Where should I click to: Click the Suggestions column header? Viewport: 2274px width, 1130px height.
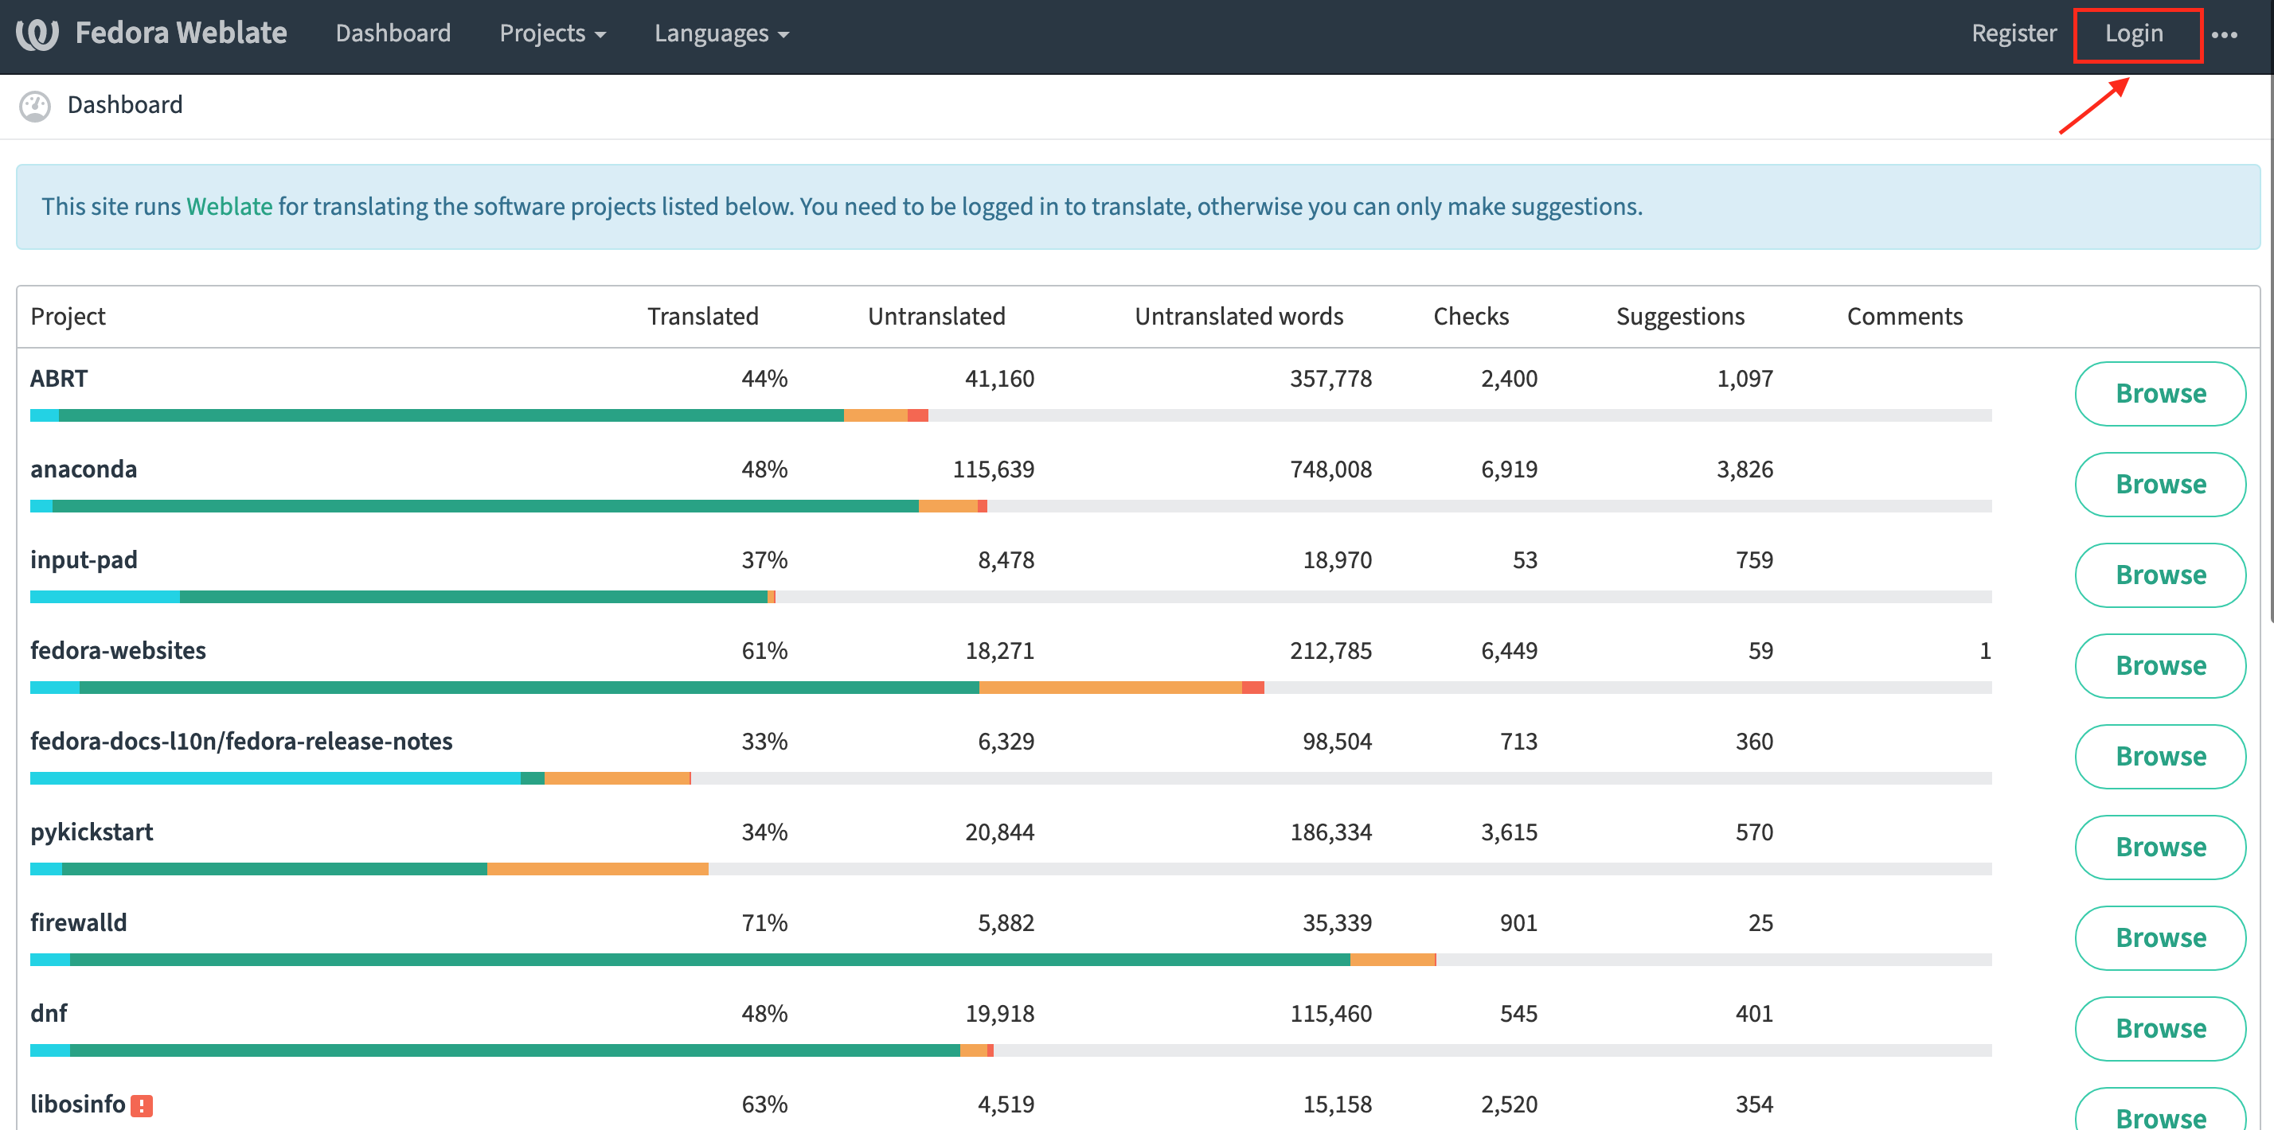(x=1680, y=317)
